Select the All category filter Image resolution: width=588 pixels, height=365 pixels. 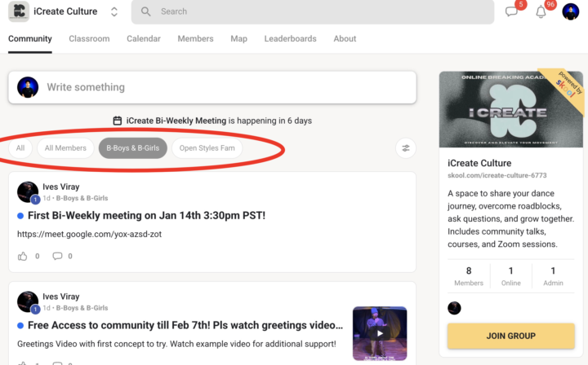point(20,148)
